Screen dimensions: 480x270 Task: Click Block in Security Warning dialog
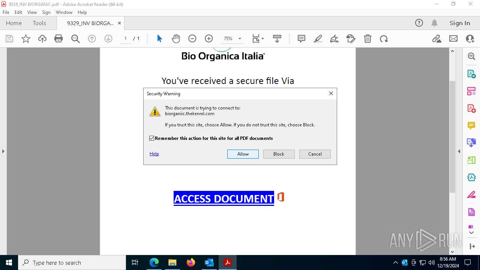[279, 154]
